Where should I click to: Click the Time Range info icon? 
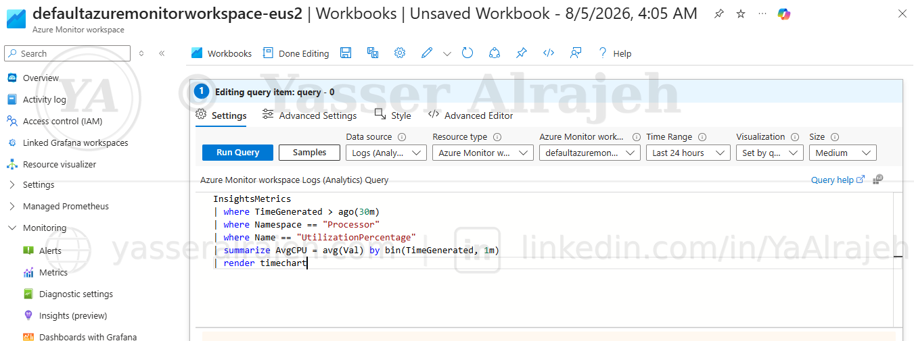pyautogui.click(x=702, y=137)
